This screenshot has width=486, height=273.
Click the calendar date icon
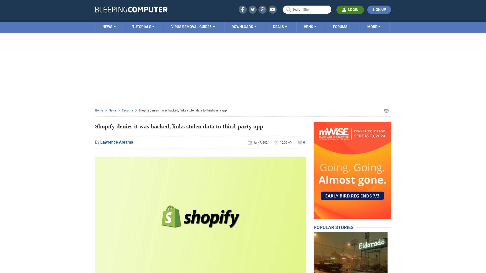coord(250,142)
